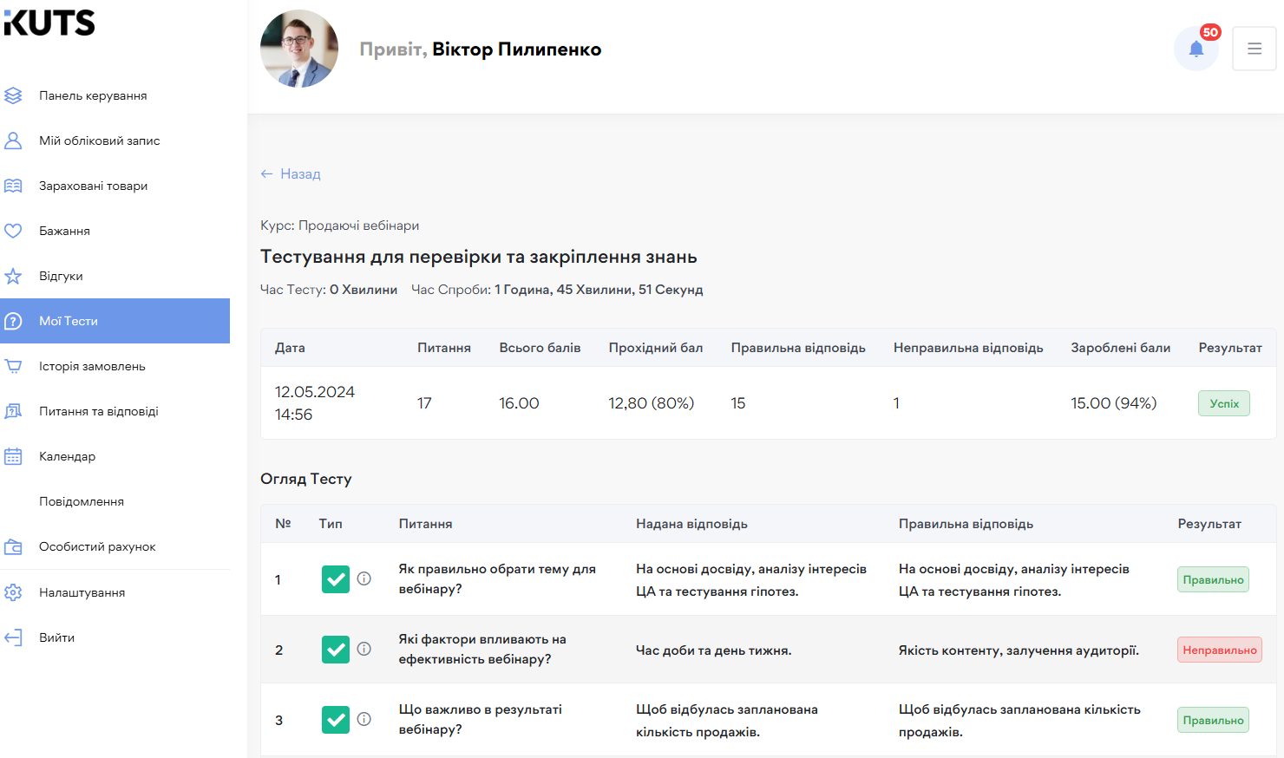1284x758 pixels.
Task: Toggle the green checkbox on question 3
Action: [335, 719]
